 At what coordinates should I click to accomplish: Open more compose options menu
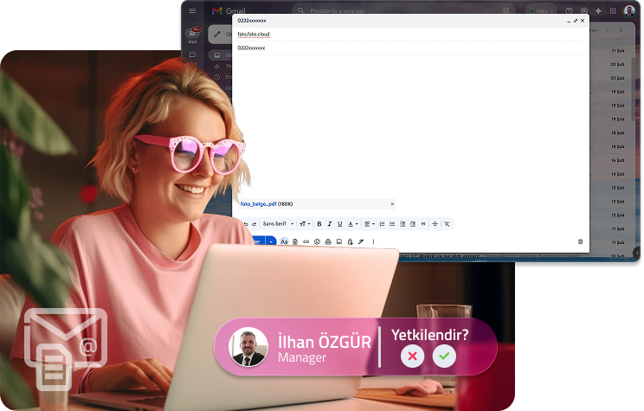373,241
